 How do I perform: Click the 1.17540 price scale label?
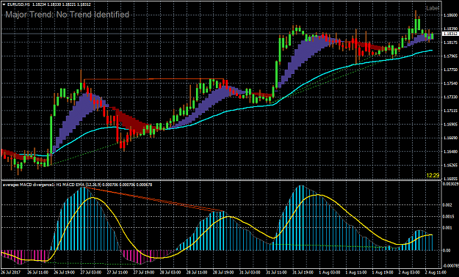[450, 84]
